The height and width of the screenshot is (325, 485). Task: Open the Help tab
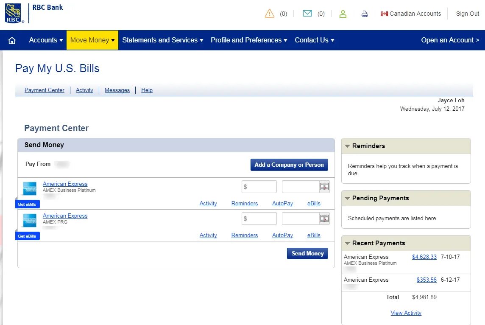point(147,90)
